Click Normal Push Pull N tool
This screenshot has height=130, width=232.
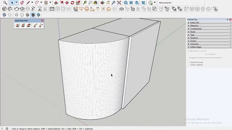pos(29,25)
